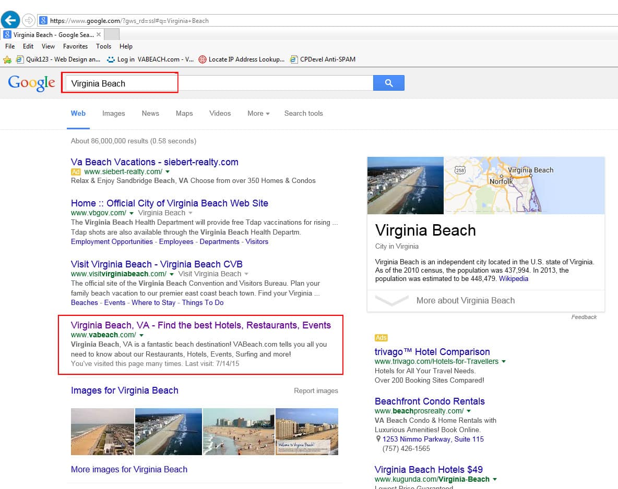Click in the Google search input field
The width and height of the screenshot is (618, 489).
(219, 83)
